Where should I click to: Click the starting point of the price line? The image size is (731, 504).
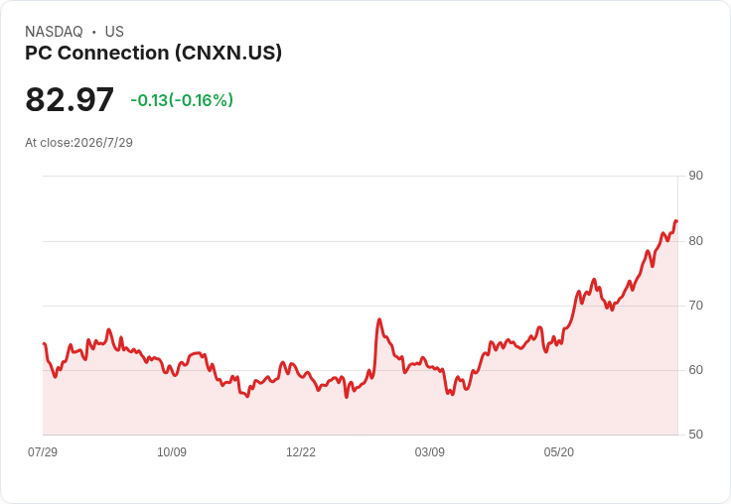44,343
